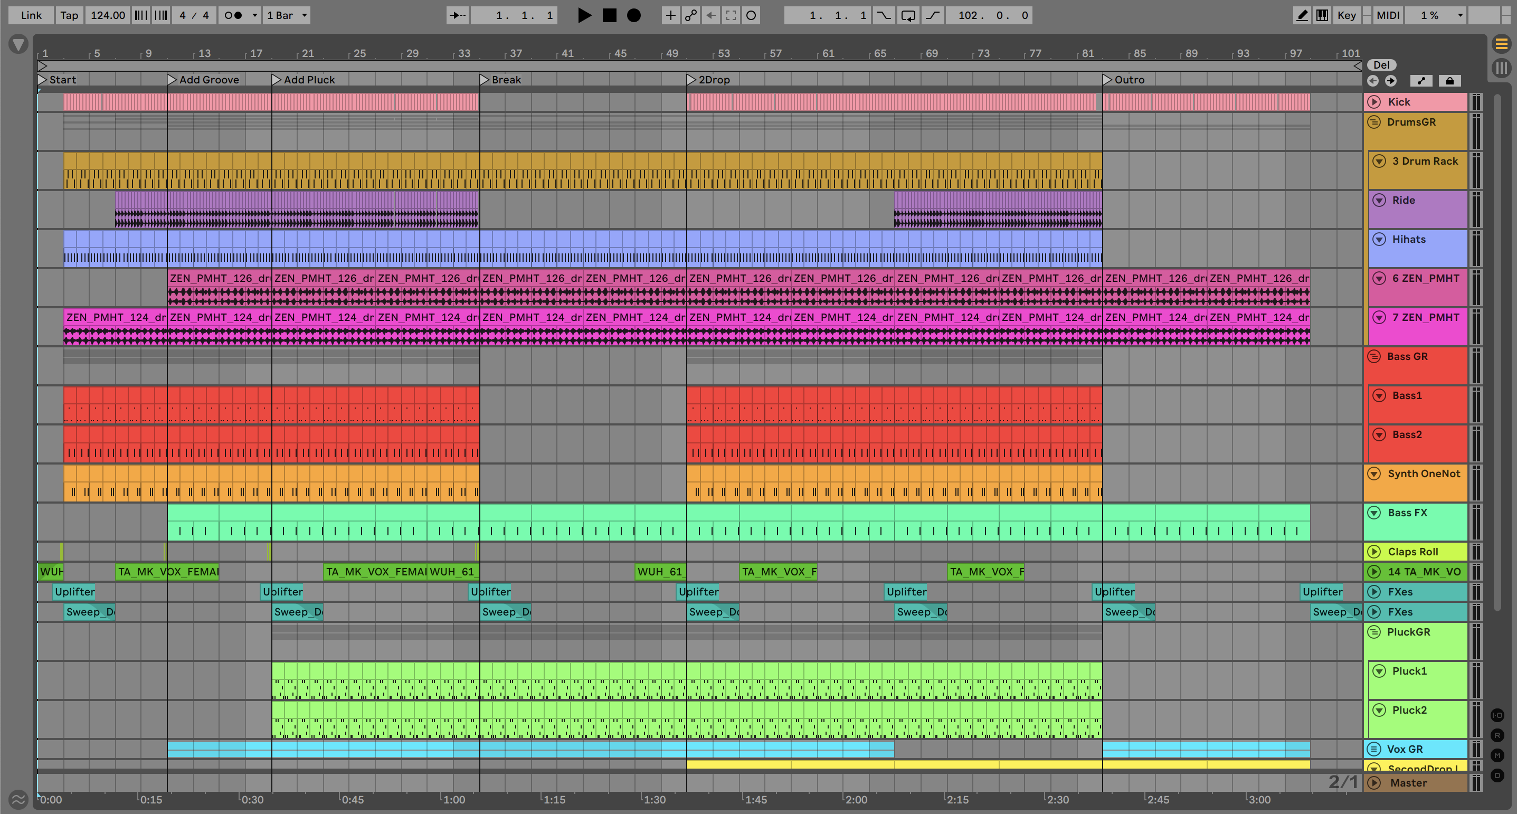
Task: Toggle Follow playback arrow icon
Action: pyautogui.click(x=457, y=15)
